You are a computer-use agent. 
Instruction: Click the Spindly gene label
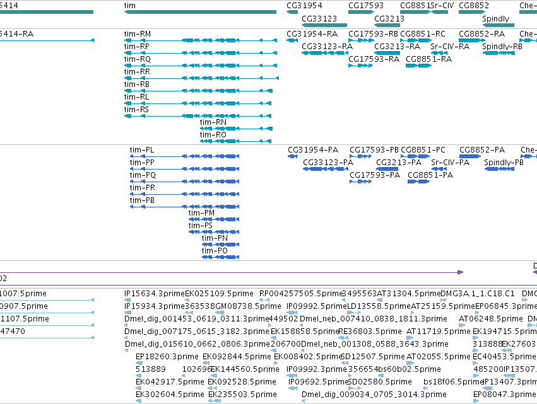point(495,18)
